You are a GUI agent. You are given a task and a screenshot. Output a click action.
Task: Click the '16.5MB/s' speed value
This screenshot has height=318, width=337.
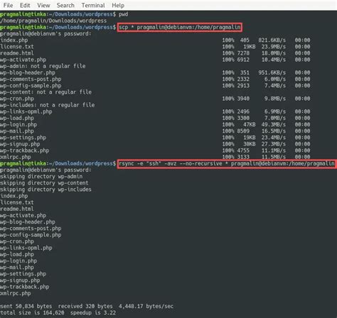point(274,131)
